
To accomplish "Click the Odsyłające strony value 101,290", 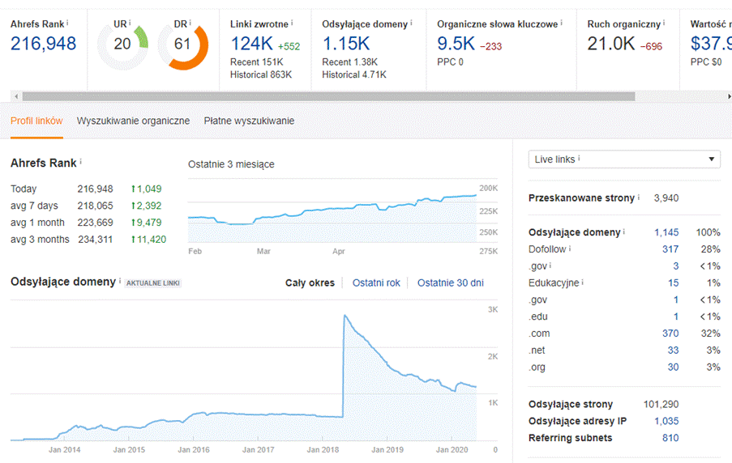I will (661, 404).
